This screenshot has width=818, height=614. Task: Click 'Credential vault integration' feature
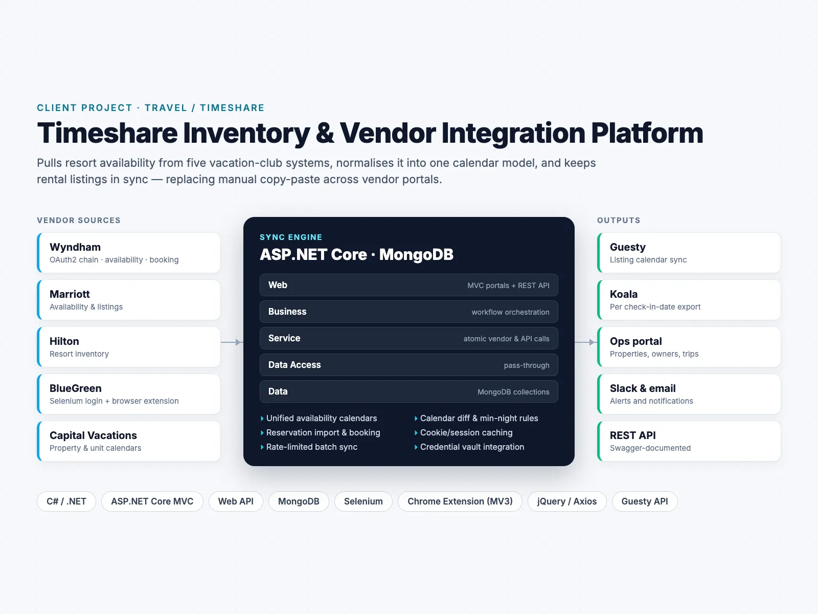(x=469, y=447)
